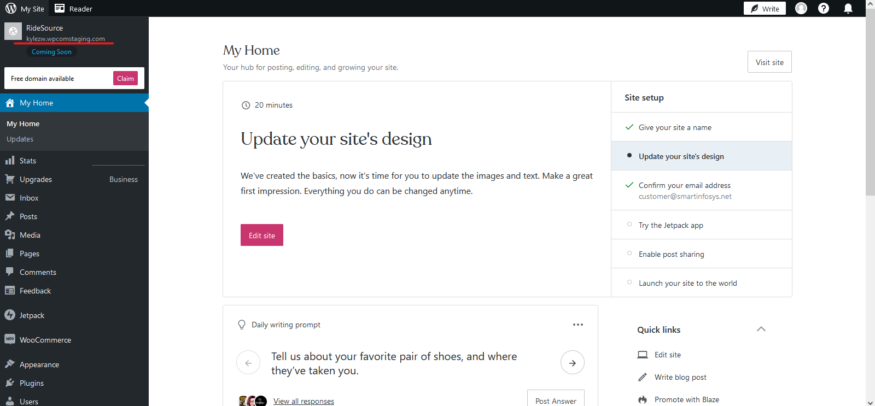Select Launch your site to the world task
Screen dimensions: 875x406
point(688,283)
